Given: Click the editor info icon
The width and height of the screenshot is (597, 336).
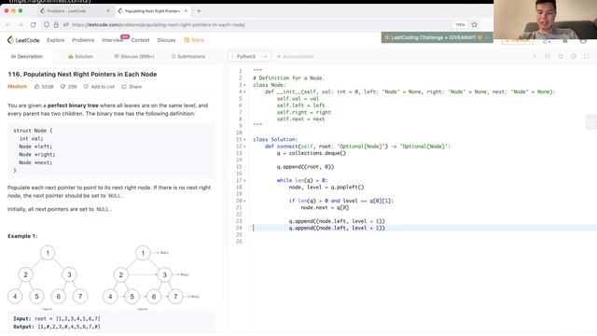Looking at the screenshot, I should coord(535,56).
